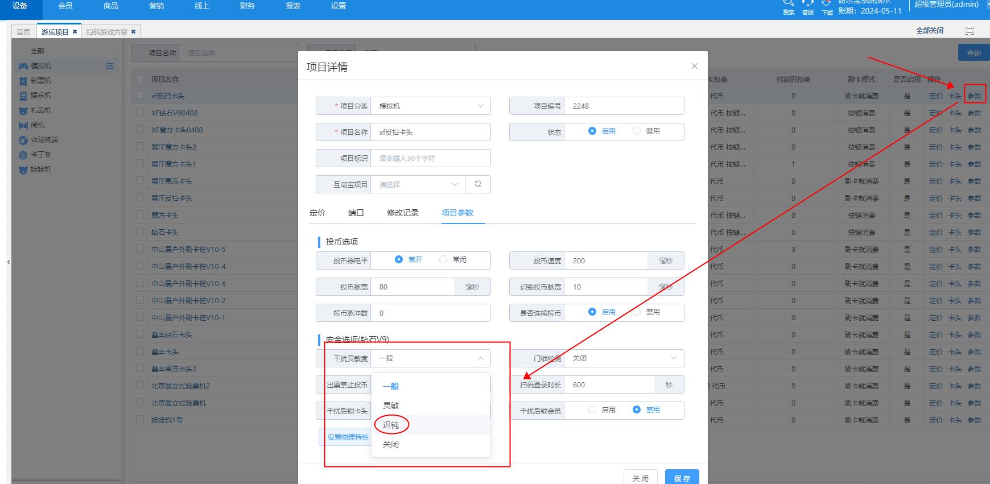Focus the 项目标识 input field

[431, 158]
